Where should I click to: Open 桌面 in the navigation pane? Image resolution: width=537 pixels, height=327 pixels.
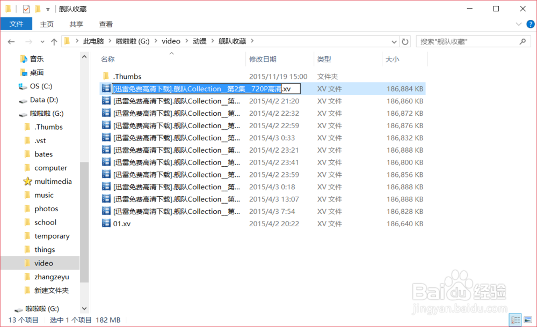click(37, 72)
